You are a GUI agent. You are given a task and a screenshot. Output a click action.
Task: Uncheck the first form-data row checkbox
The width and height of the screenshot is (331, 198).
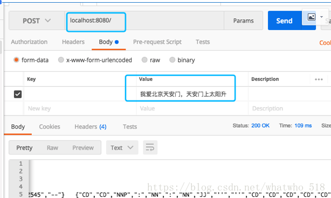(18, 94)
